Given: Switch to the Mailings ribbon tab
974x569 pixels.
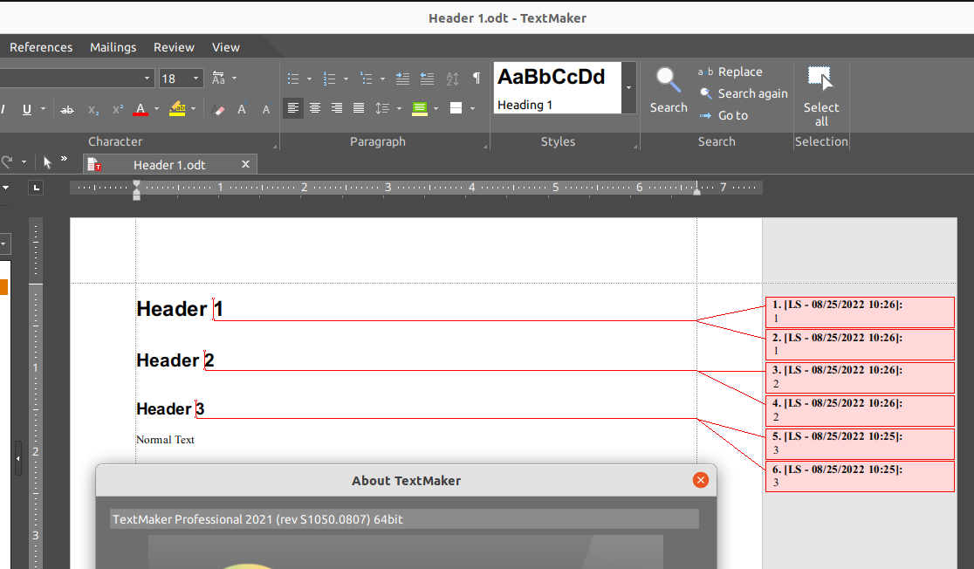Looking at the screenshot, I should [113, 47].
